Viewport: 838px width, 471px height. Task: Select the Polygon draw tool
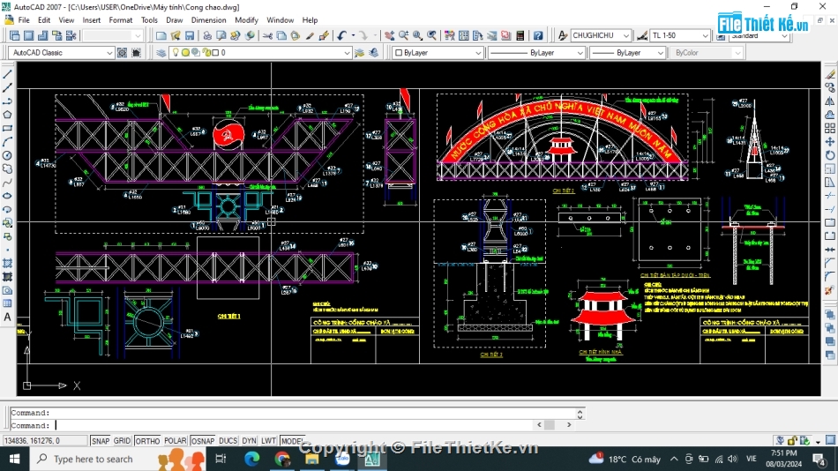click(7, 115)
